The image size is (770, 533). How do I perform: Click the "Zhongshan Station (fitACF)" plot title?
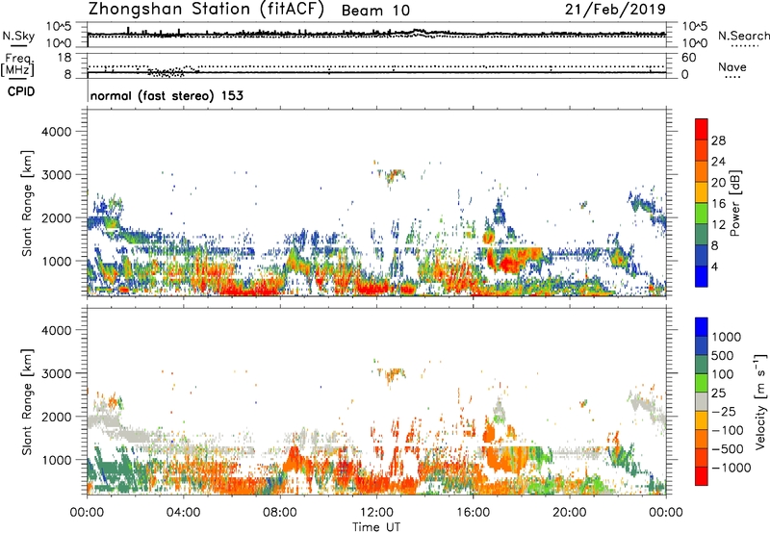206,10
